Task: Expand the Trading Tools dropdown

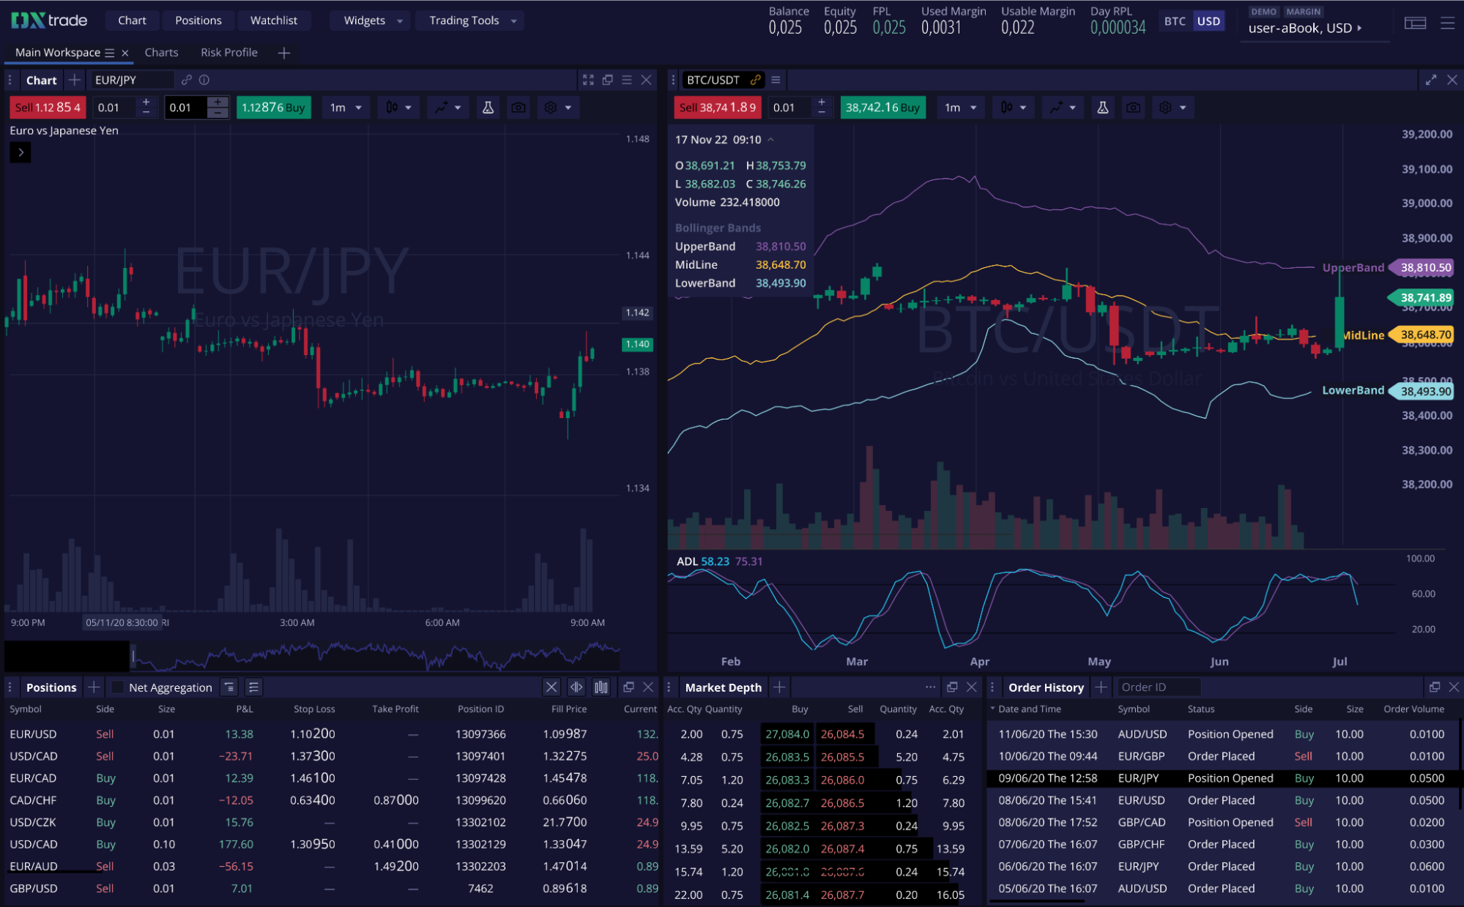Action: [x=469, y=20]
